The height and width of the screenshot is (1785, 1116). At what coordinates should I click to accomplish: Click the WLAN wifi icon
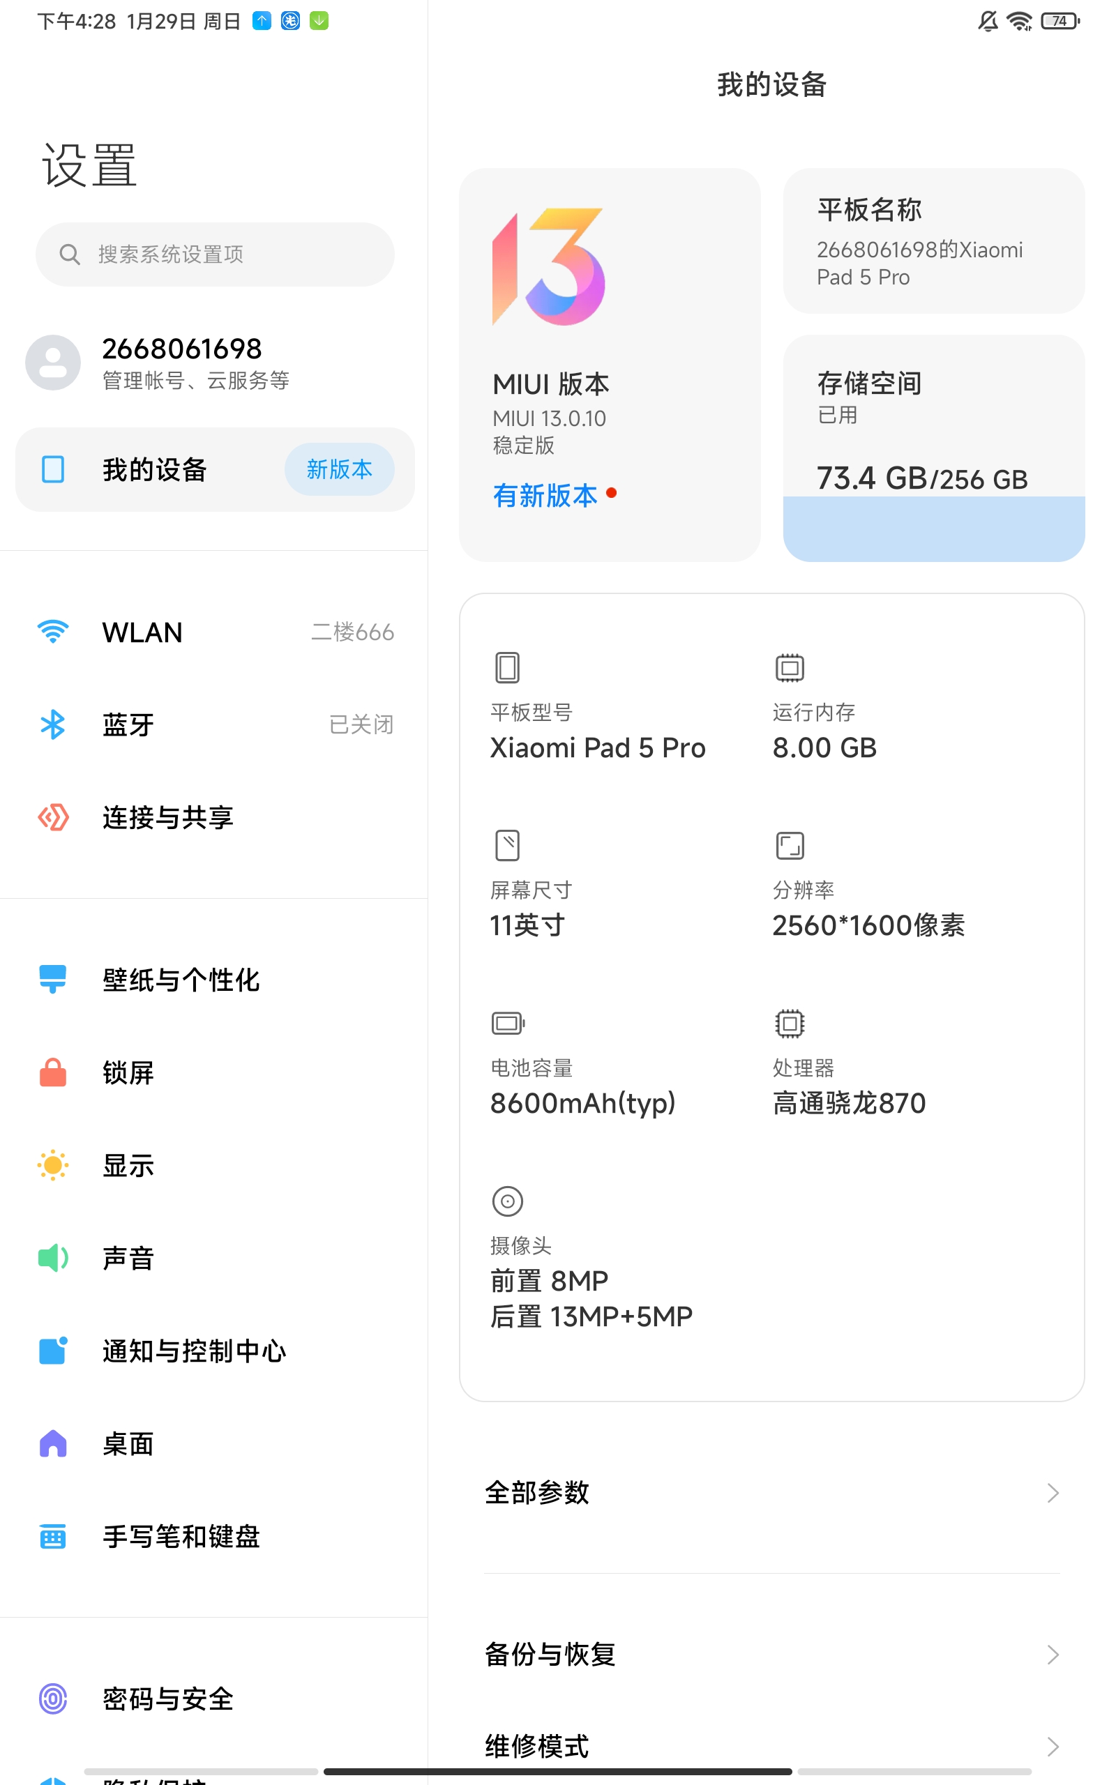(53, 632)
